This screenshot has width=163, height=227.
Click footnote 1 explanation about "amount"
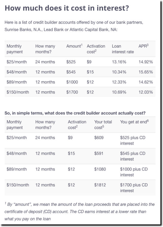[x=80, y=212]
